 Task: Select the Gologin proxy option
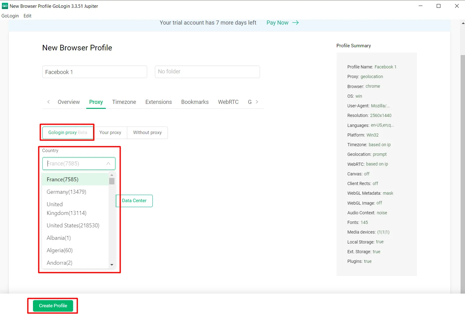tap(67, 132)
